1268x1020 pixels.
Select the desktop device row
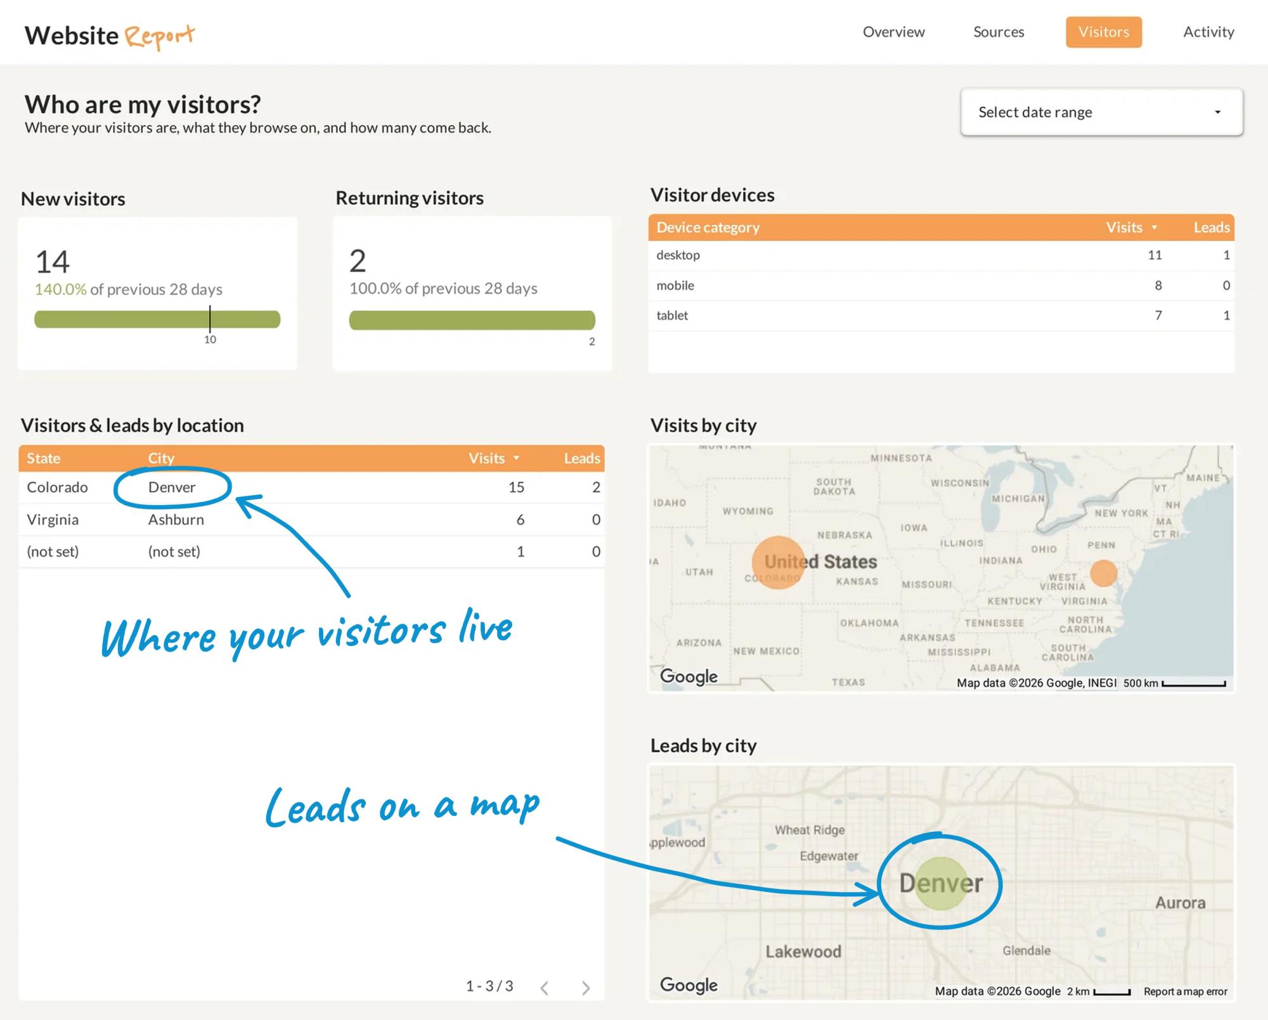pos(941,255)
